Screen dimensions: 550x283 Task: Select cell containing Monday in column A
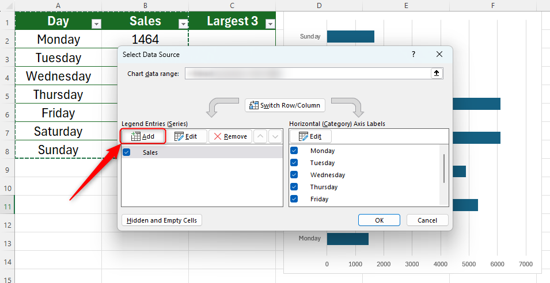[x=58, y=39]
